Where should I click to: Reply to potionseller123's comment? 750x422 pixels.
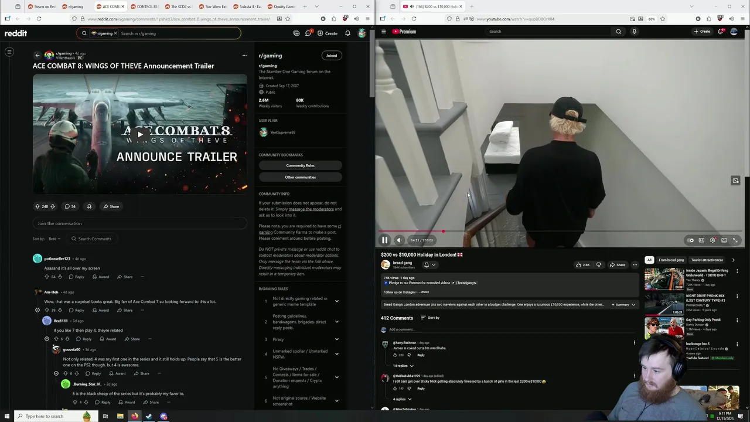coord(76,277)
